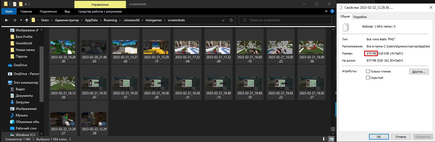Click the Back navigation arrow

point(7,20)
